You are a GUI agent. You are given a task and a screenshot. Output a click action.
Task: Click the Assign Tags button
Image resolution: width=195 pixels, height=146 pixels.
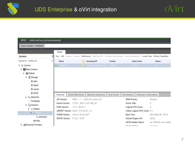click(x=147, y=56)
